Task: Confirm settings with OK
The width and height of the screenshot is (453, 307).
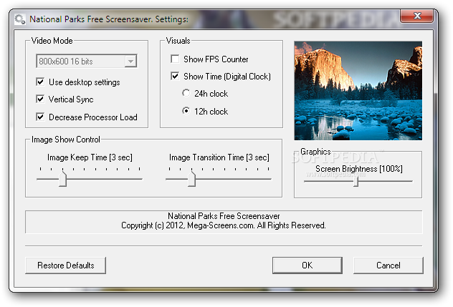Action: point(307,265)
